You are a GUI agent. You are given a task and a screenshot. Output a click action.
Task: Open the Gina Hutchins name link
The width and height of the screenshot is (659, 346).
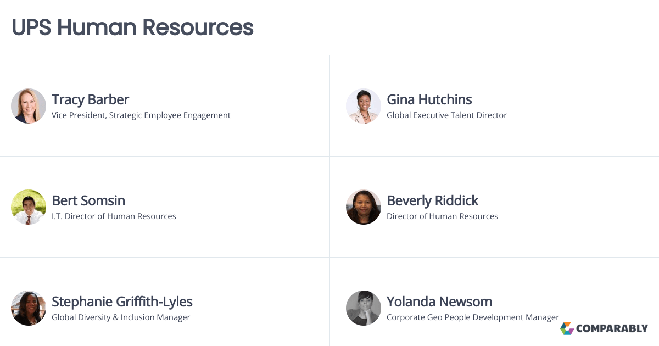pyautogui.click(x=429, y=99)
